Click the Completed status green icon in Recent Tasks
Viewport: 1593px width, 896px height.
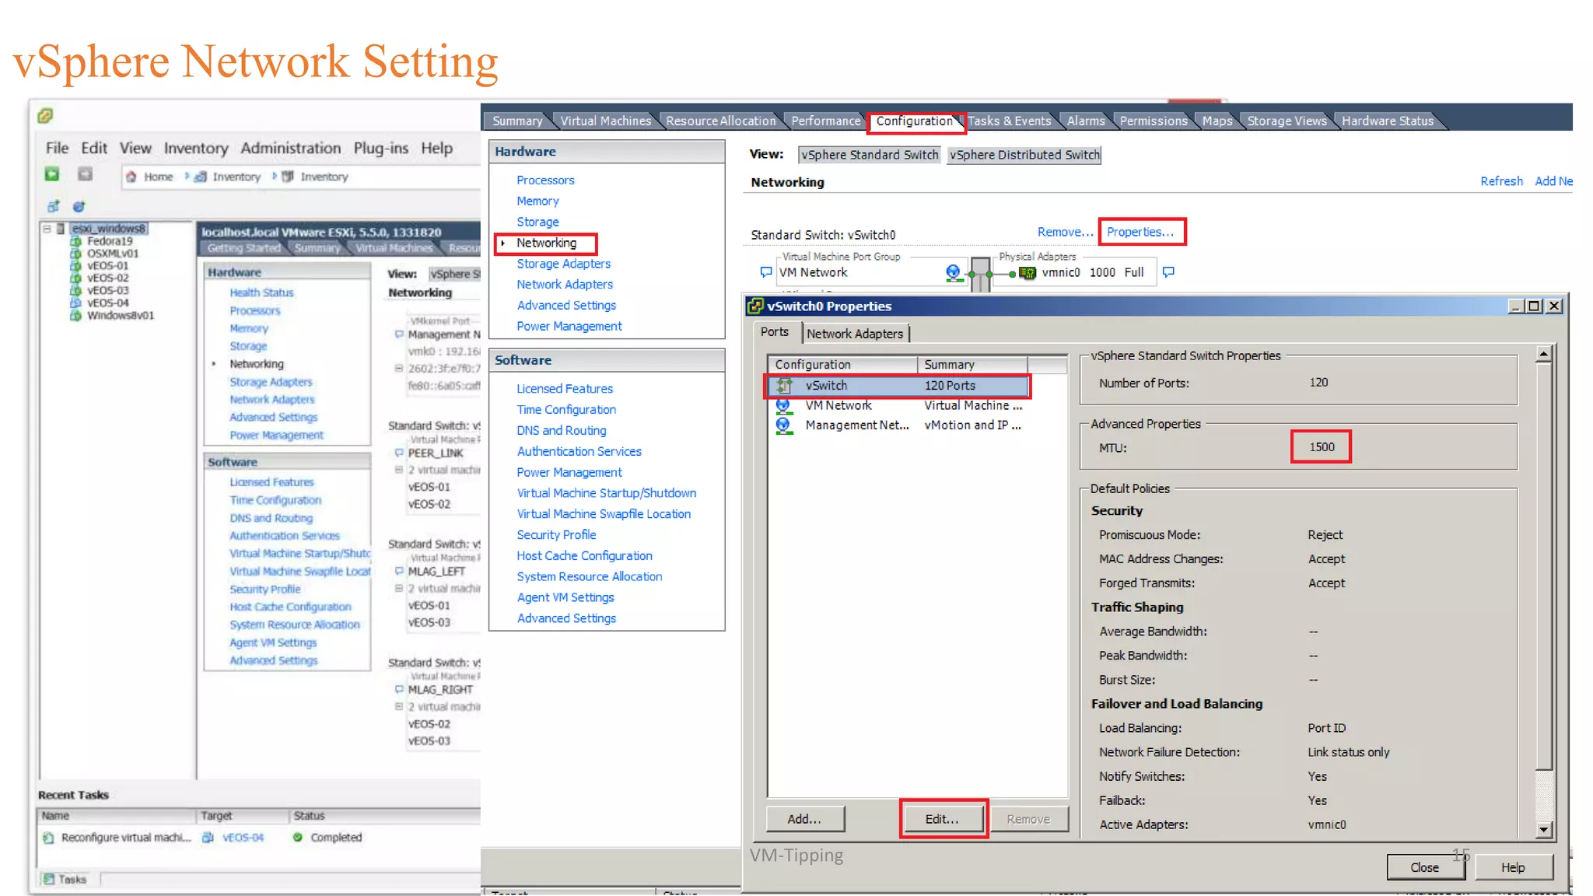297,838
